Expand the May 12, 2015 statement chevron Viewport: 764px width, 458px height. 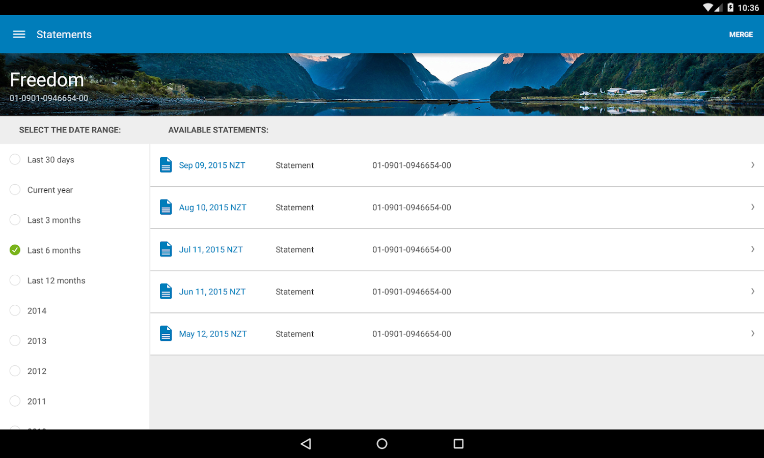point(752,334)
